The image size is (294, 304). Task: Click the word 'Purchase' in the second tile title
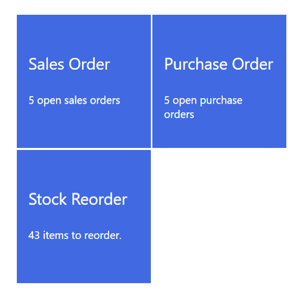click(196, 64)
